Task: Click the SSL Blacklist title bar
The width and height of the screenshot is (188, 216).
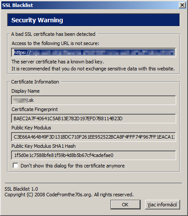Action: click(90, 5)
